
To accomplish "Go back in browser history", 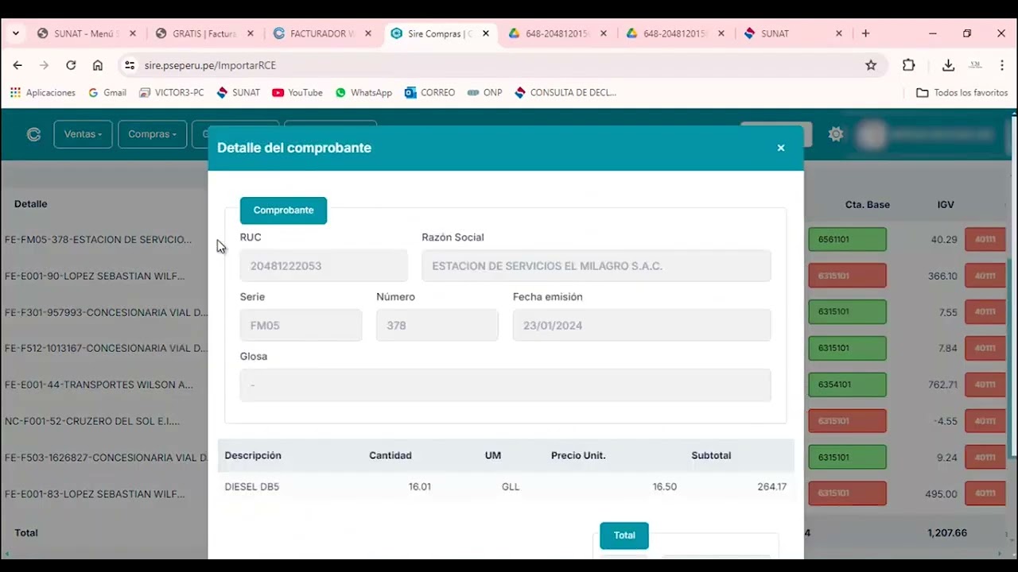I will pyautogui.click(x=17, y=65).
